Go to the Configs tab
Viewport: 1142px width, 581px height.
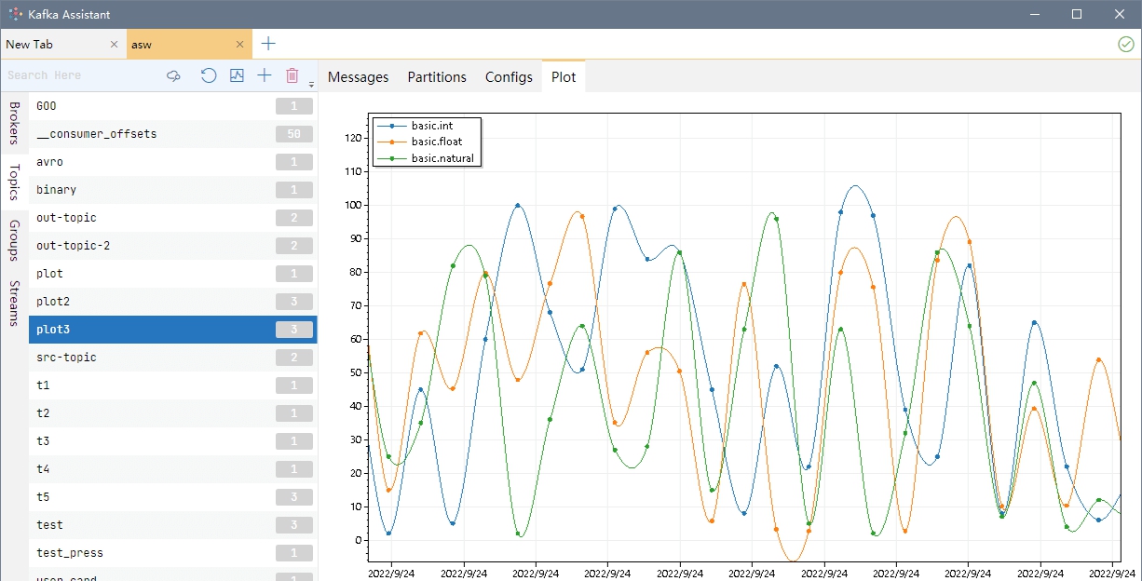point(509,77)
